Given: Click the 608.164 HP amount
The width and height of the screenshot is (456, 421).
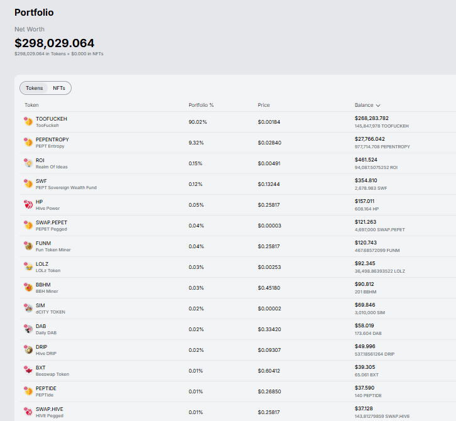Looking at the screenshot, I should coord(367,209).
